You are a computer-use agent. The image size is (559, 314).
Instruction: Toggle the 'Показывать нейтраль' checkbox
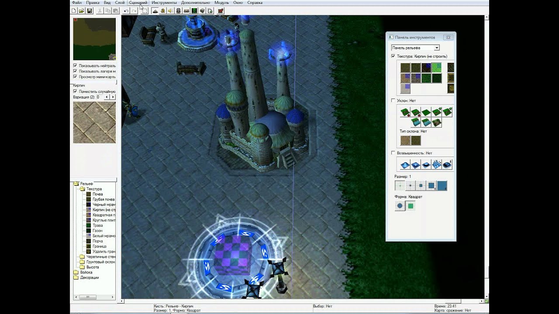75,65
